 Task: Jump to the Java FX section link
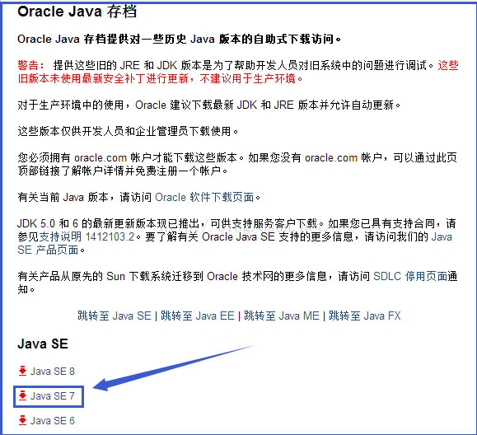click(x=365, y=316)
